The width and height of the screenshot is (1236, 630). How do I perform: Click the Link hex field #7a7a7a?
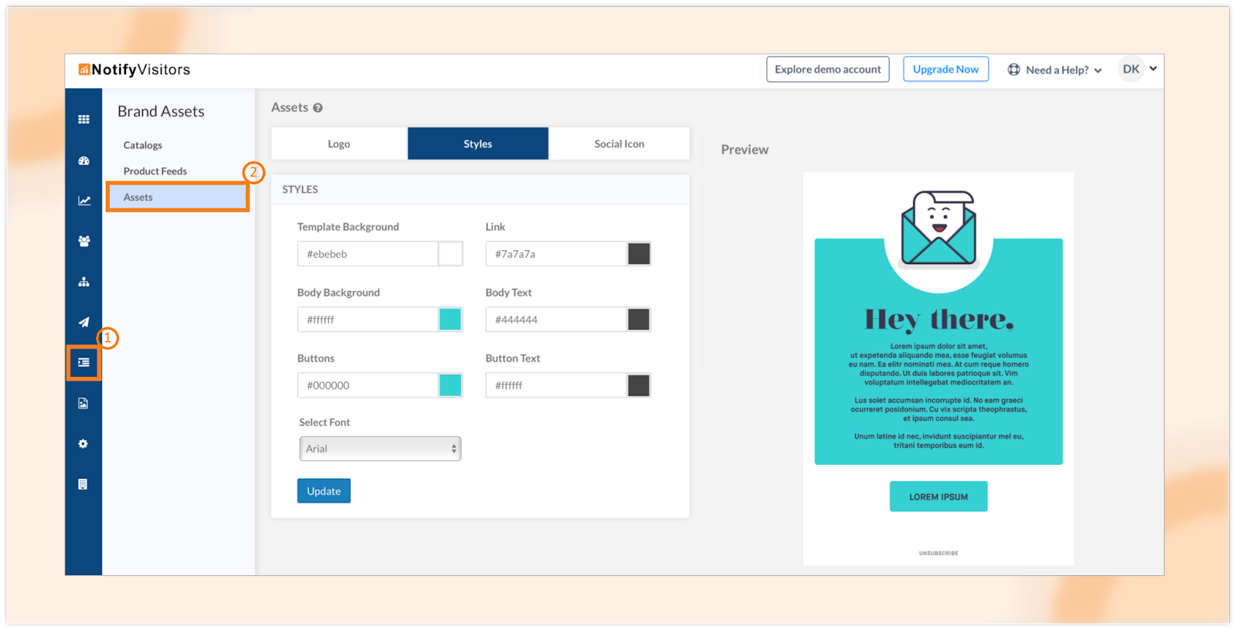(x=556, y=254)
